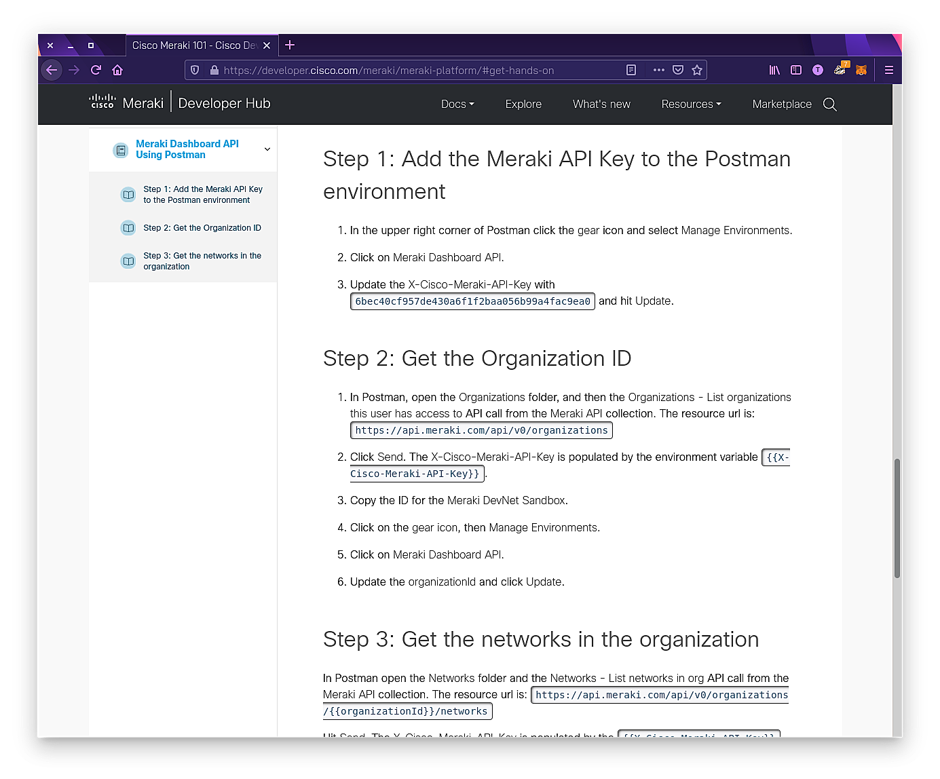Viewport: 940px width, 779px height.
Task: Open the Firefox home page
Action: [x=117, y=70]
